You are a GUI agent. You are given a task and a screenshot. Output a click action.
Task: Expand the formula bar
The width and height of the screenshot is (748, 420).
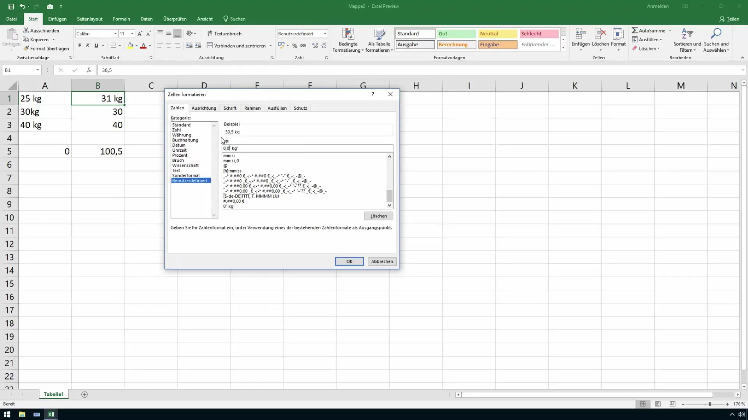click(743, 70)
